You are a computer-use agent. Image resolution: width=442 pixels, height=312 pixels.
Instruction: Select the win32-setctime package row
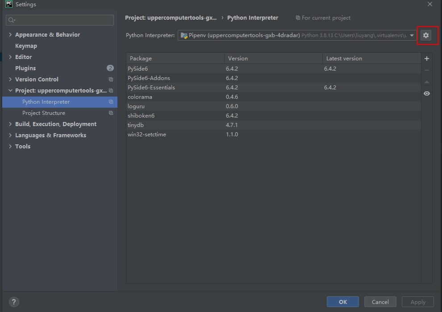273,135
